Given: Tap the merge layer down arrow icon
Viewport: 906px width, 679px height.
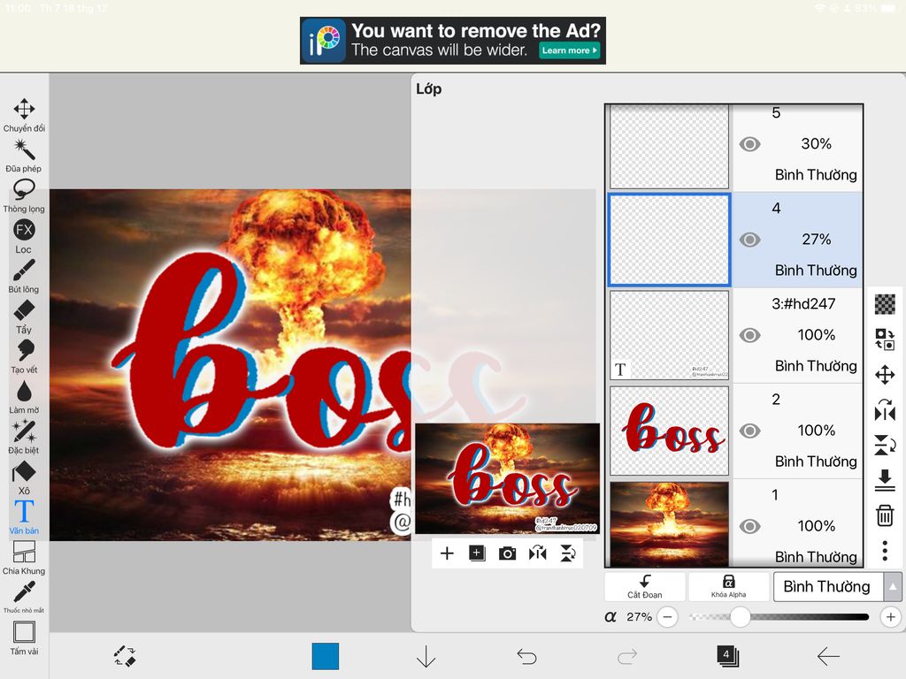Looking at the screenshot, I should point(885,480).
